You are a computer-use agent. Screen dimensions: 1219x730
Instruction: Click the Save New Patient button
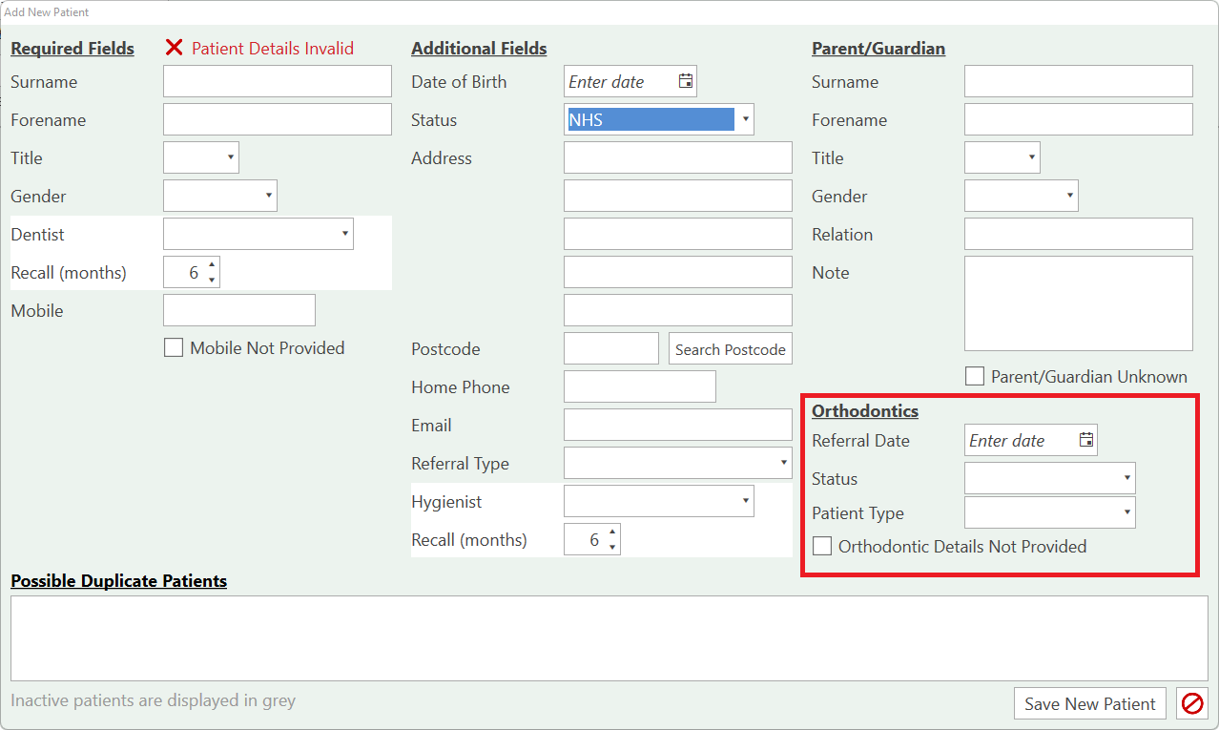pos(1089,704)
